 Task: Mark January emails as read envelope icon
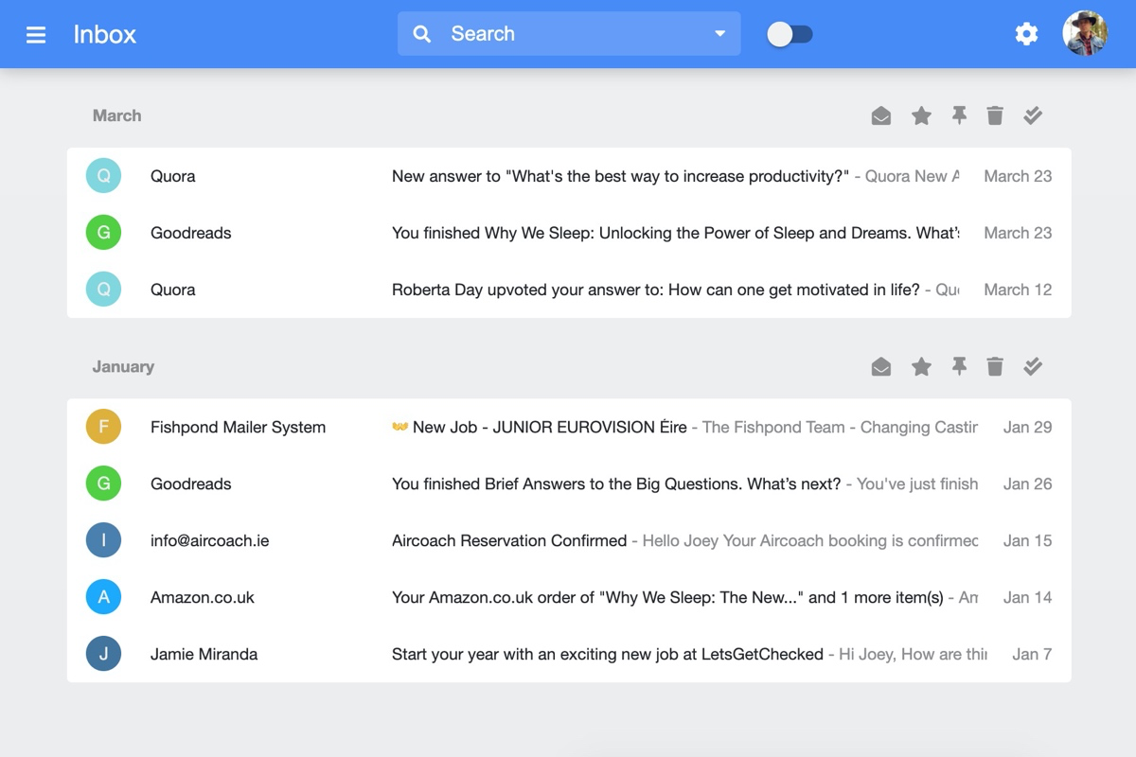coord(881,366)
